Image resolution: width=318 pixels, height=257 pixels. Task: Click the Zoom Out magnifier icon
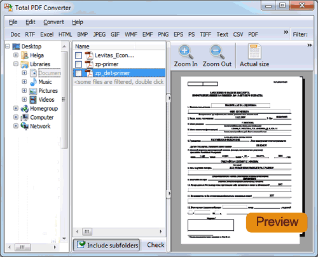click(217, 52)
